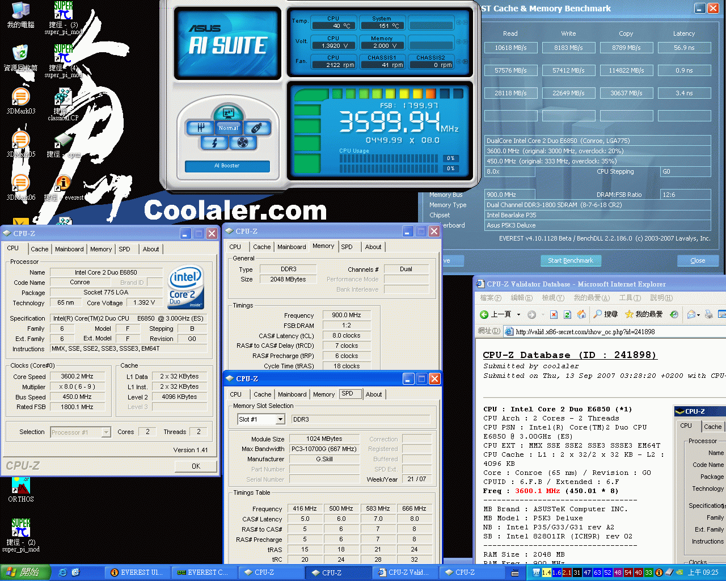The width and height of the screenshot is (726, 581).
Task: Switch to the Cache tab in CPU-Z CPU window
Action: tap(39, 249)
